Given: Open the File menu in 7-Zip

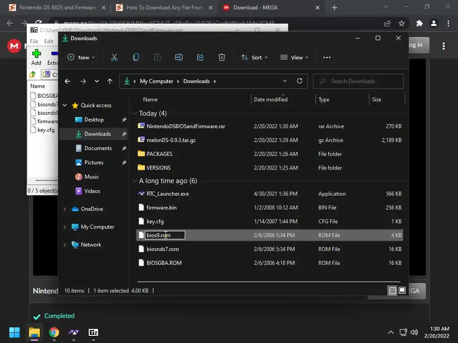Looking at the screenshot, I should [x=34, y=42].
